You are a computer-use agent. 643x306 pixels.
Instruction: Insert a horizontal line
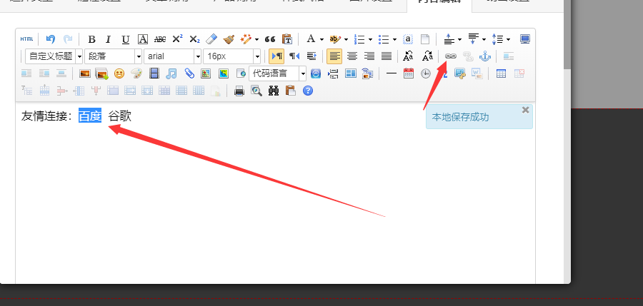392,73
